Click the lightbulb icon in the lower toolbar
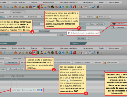The height and width of the screenshot is (97, 127). pyautogui.click(x=79, y=53)
